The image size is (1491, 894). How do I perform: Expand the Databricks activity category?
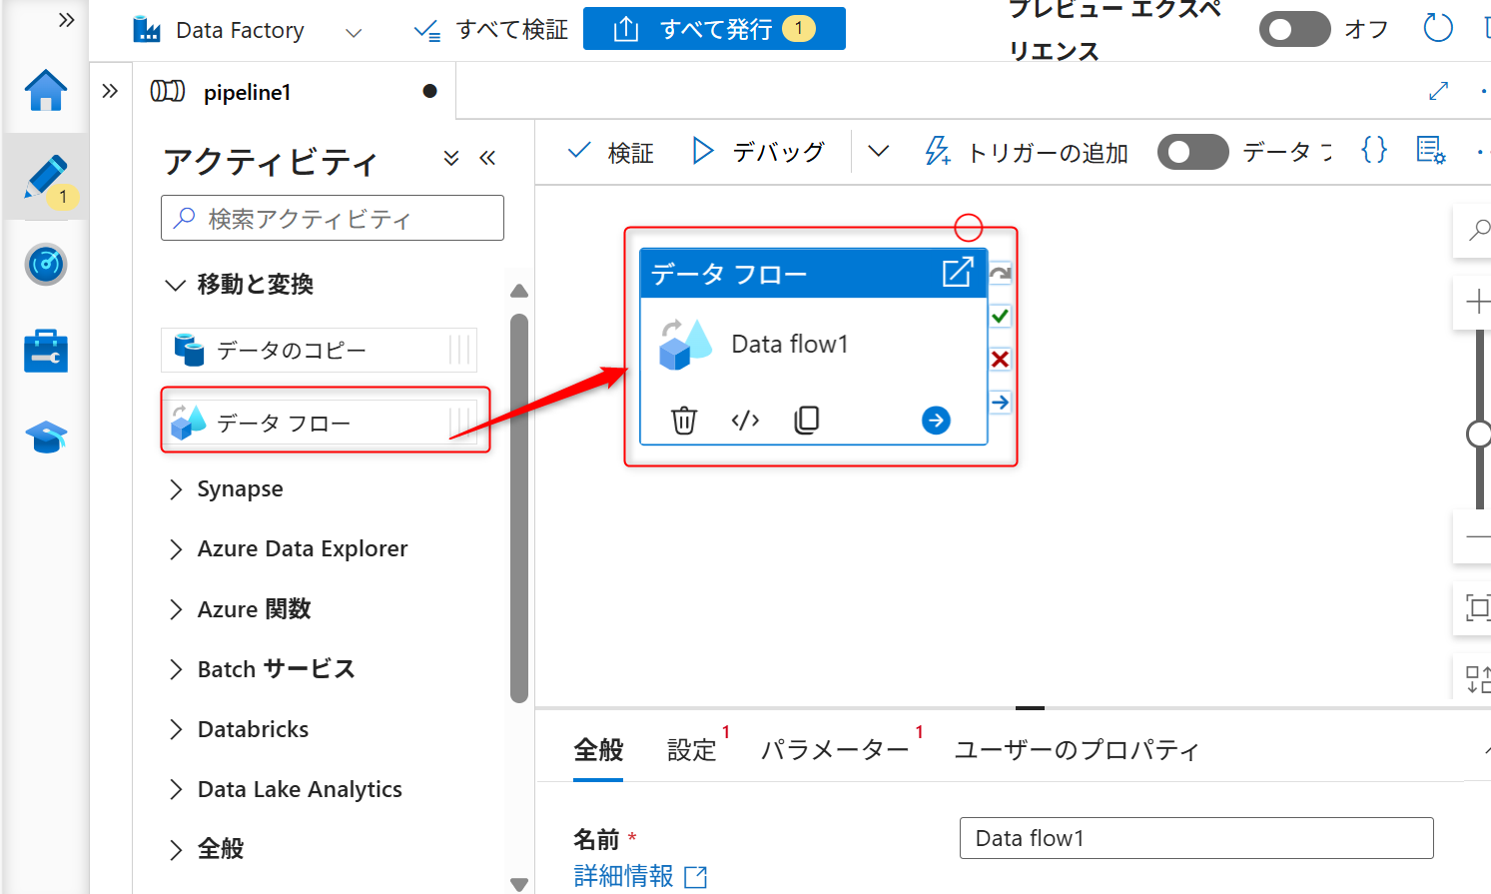[252, 729]
